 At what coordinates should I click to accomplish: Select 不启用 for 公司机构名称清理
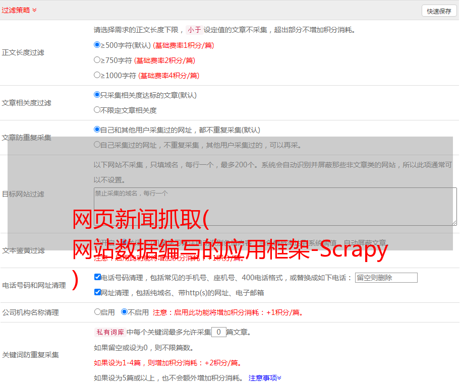point(124,312)
